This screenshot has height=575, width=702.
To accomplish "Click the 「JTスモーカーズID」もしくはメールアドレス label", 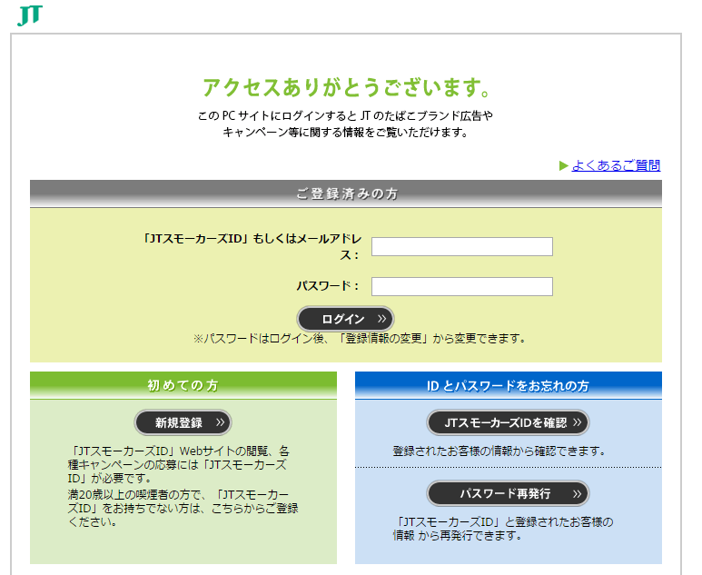I will coord(252,247).
